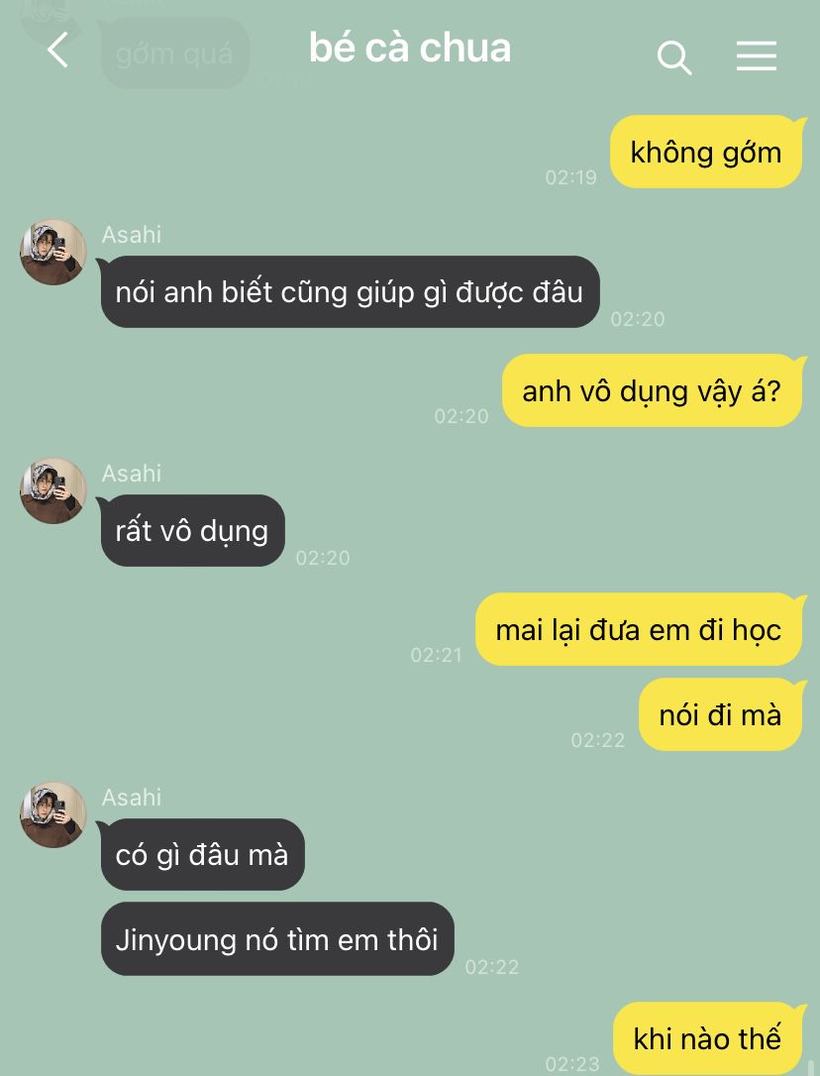This screenshot has height=1076, width=820.
Task: Tap the Asahi name above 'nói anh biết' message
Action: pos(132,235)
